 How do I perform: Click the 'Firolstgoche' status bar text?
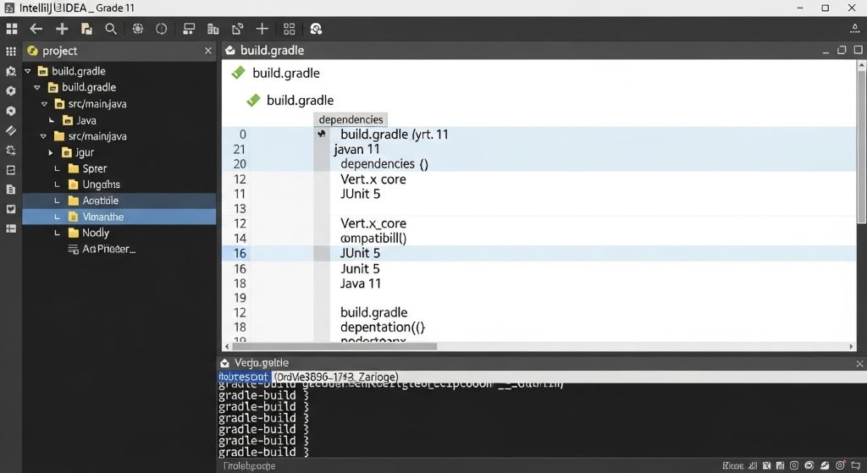(250, 466)
